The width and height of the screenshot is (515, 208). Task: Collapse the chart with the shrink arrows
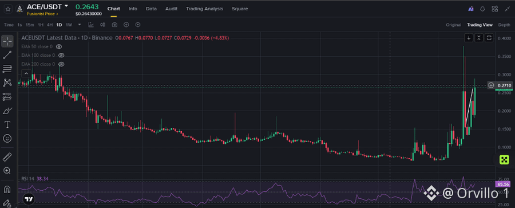[x=507, y=9]
